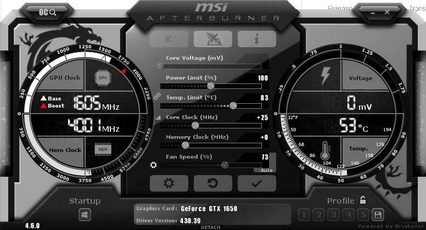Open the OC Scanner button
The height and width of the screenshot is (230, 426).
[x=48, y=12]
